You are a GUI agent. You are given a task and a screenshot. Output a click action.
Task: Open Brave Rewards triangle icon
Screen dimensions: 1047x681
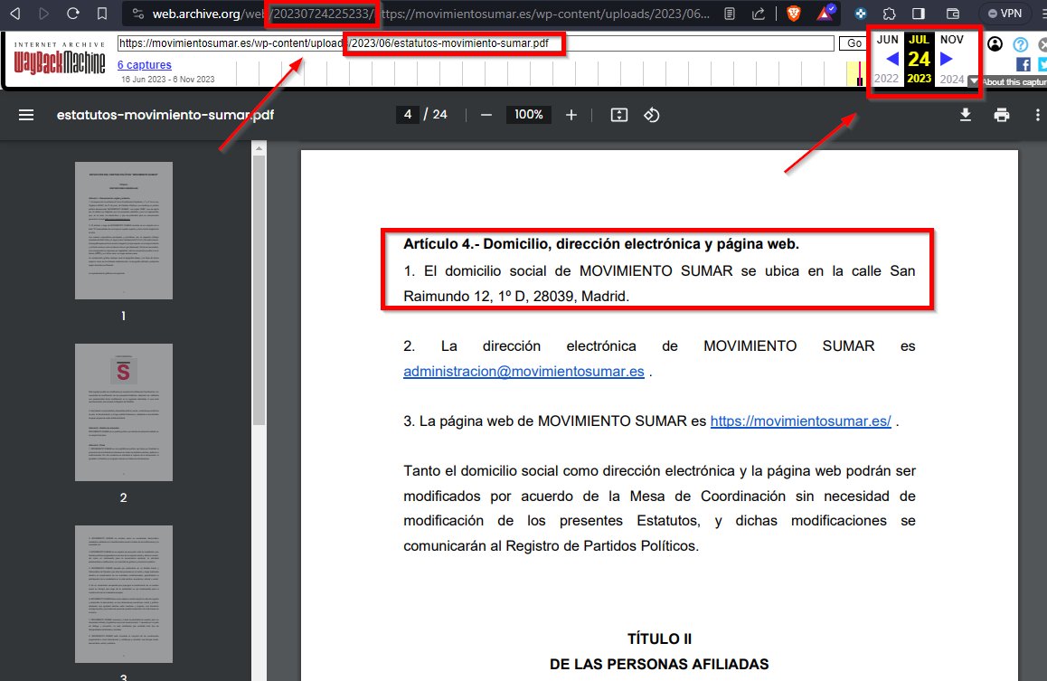pos(826,13)
